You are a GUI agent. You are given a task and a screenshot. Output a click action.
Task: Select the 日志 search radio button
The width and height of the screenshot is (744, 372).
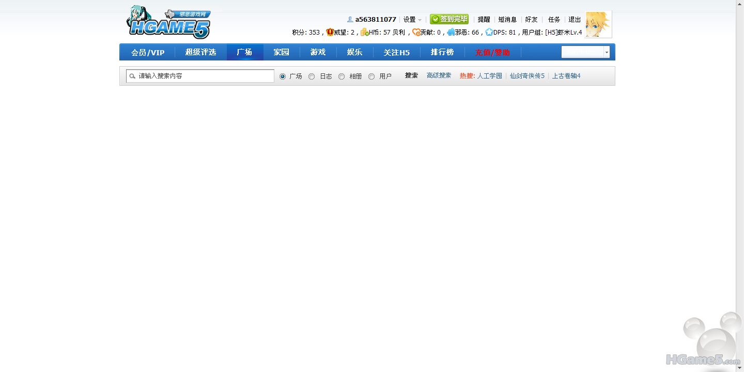[x=312, y=76]
